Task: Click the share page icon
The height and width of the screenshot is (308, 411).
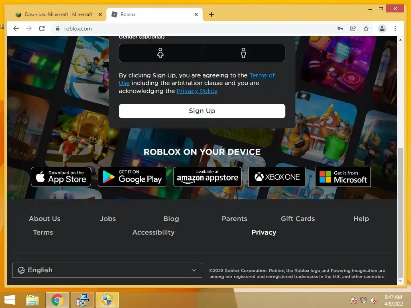Action: [353, 28]
